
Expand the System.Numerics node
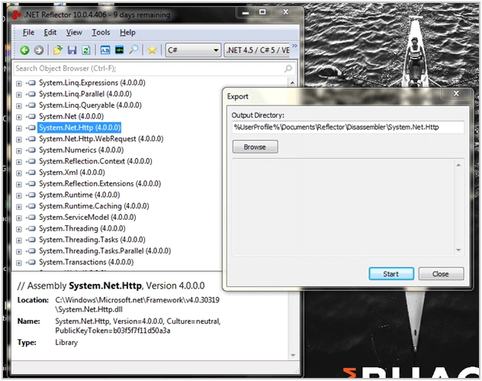pyautogui.click(x=19, y=150)
